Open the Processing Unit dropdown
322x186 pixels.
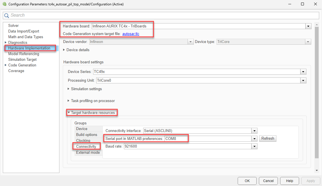tap(303, 81)
